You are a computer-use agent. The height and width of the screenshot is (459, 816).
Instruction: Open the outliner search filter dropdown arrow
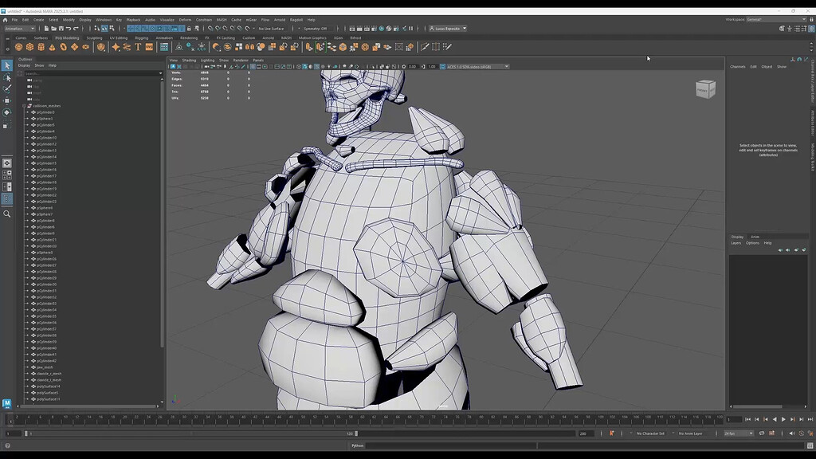pos(160,73)
